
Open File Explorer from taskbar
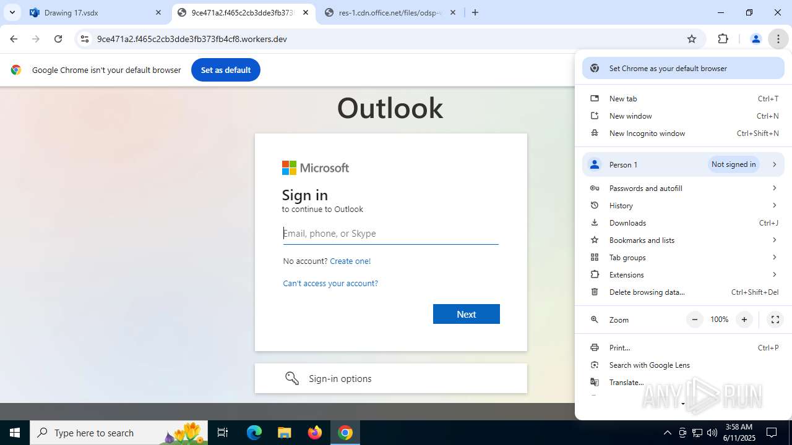(284, 433)
